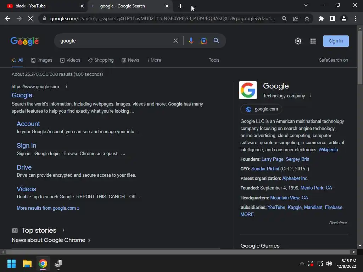The width and height of the screenshot is (363, 272).
Task: Go back to previous page
Action: [x=8, y=18]
